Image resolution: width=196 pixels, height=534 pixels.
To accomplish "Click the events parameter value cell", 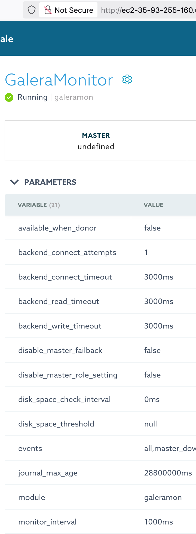I will (x=164, y=448).
